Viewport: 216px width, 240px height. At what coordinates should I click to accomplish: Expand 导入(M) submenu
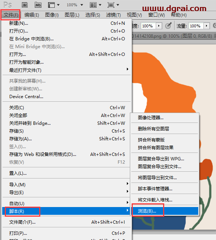tap(67, 184)
